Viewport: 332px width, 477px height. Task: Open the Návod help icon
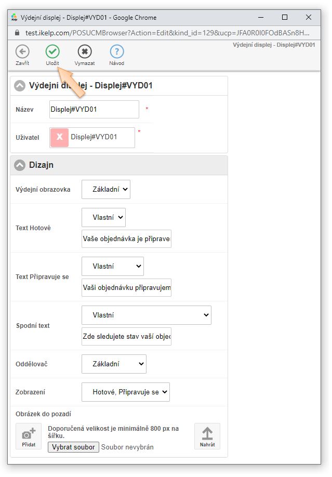(x=117, y=51)
